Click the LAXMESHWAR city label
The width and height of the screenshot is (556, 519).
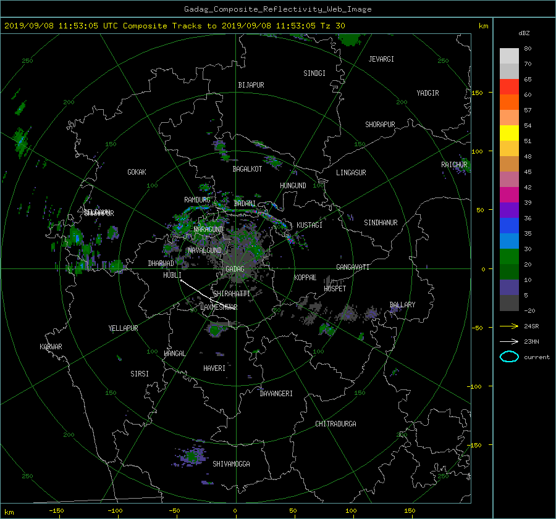point(219,307)
